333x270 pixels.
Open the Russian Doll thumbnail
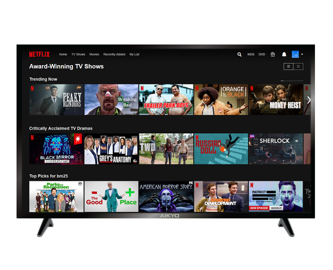point(221,149)
